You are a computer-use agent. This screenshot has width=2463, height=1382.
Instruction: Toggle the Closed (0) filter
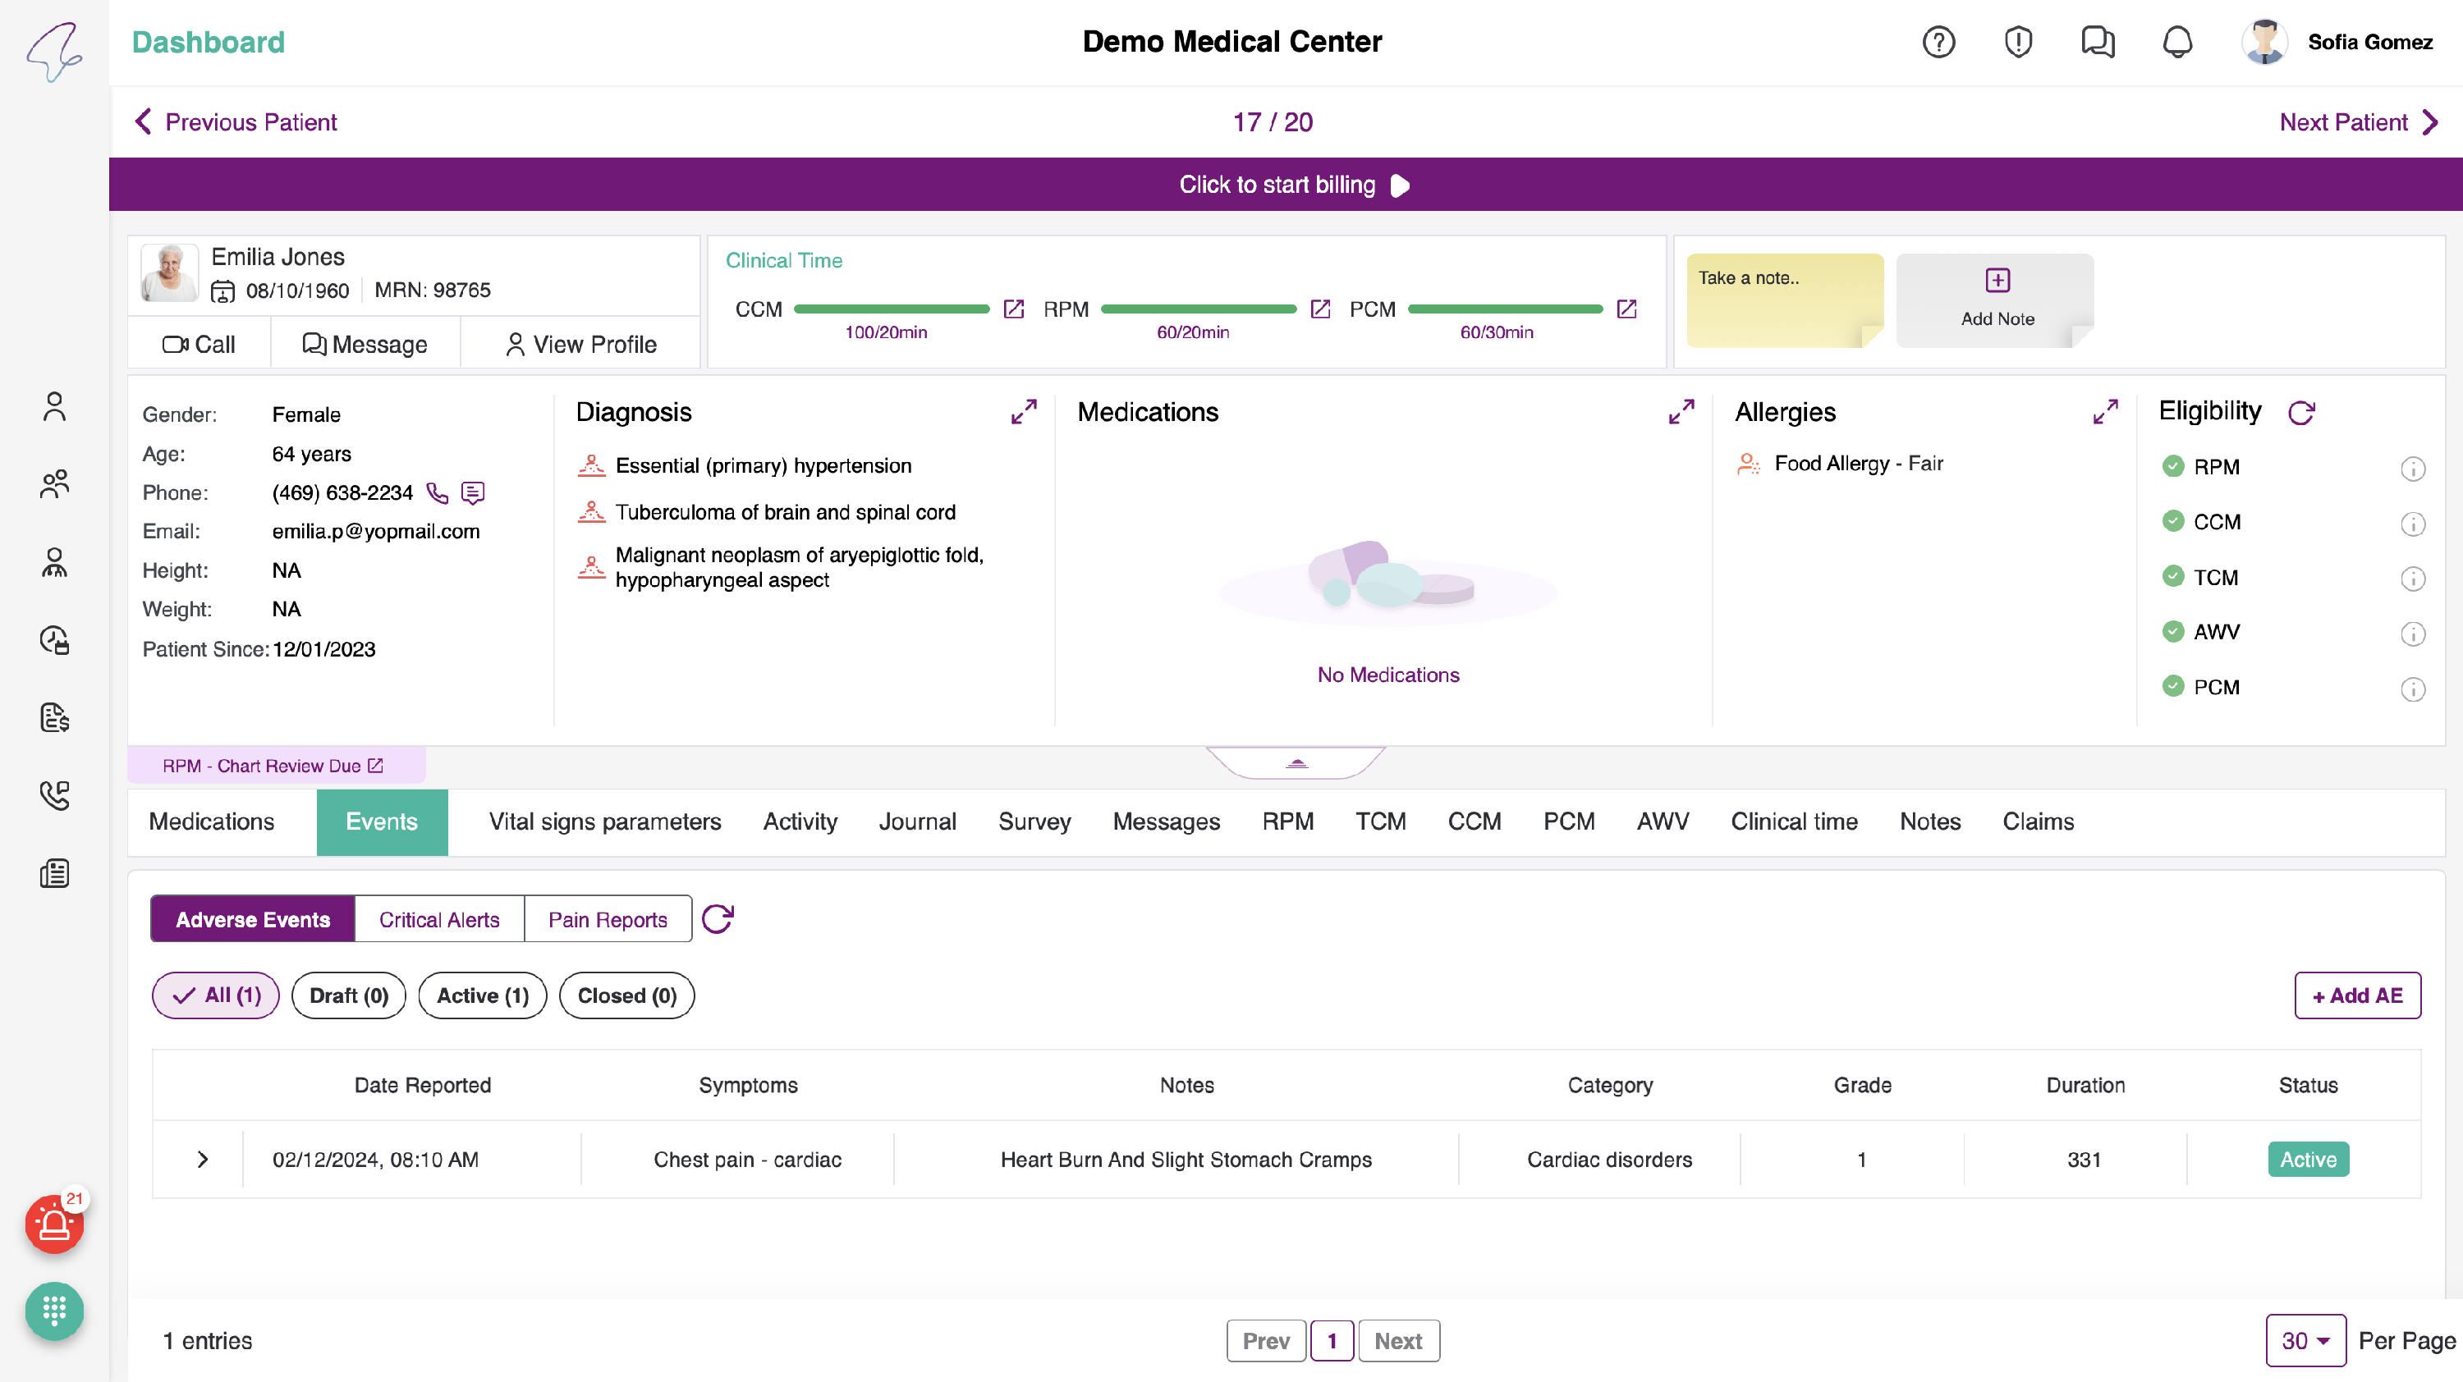(x=626, y=995)
